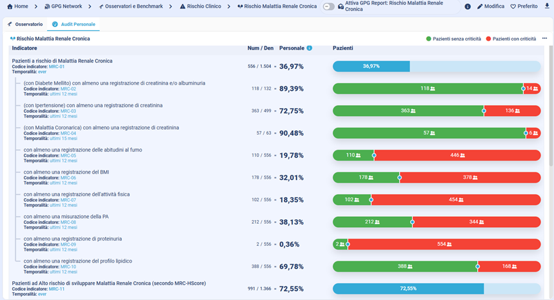The width and height of the screenshot is (554, 300).
Task: Expand Osservatori e Benchmark breadcrumb chevron
Action: (x=90, y=6)
